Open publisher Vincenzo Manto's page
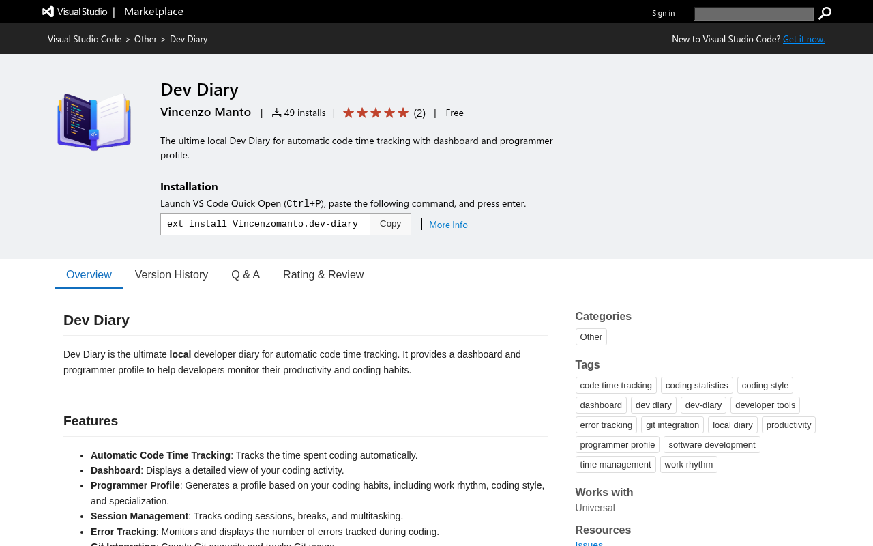Screen dimensions: 873x546 pyautogui.click(x=205, y=112)
